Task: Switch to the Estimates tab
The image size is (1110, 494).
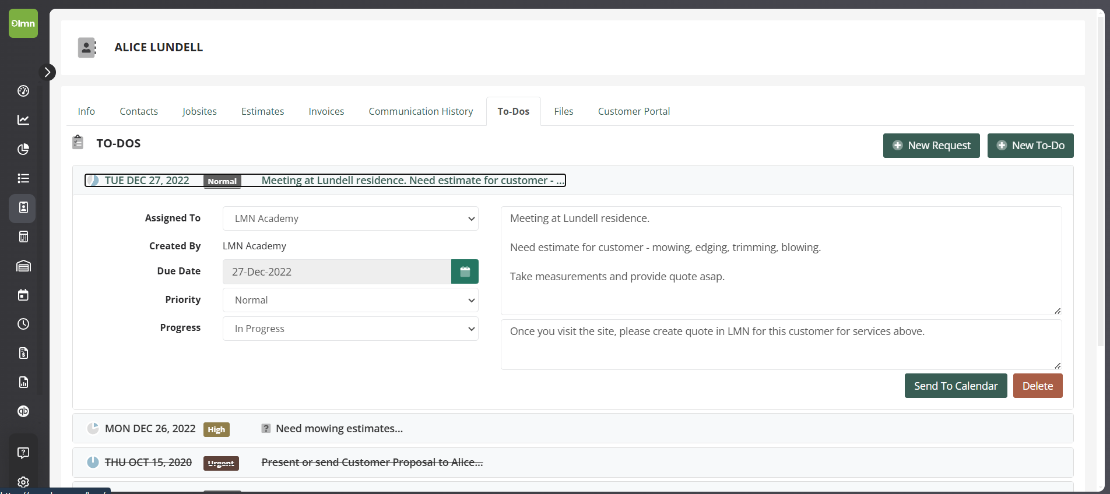Action: [x=263, y=111]
